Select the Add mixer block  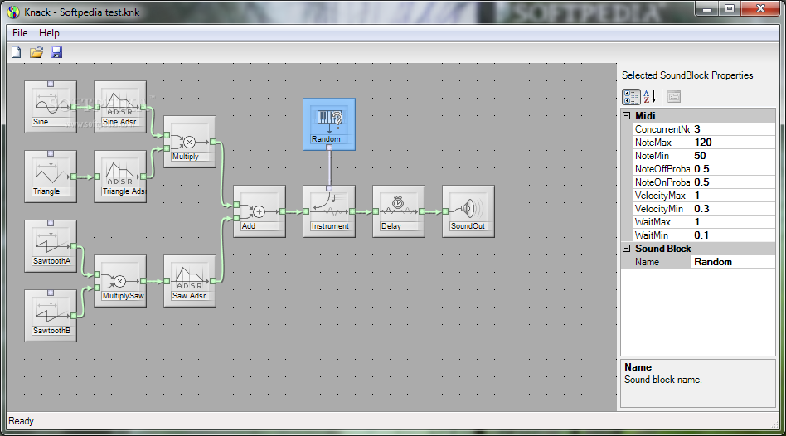click(x=260, y=211)
